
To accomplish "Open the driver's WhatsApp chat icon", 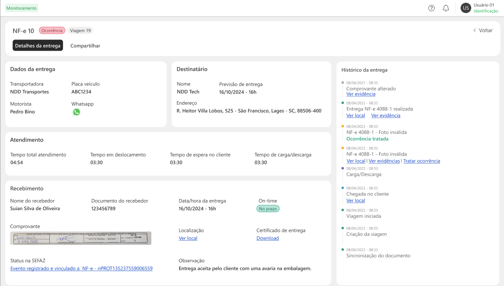I will point(76,112).
